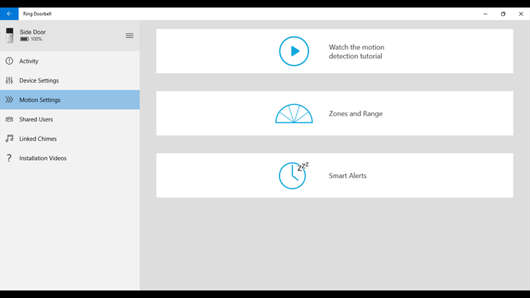This screenshot has width=530, height=298.
Task: Open Device Settings in sidebar
Action: (70, 80)
